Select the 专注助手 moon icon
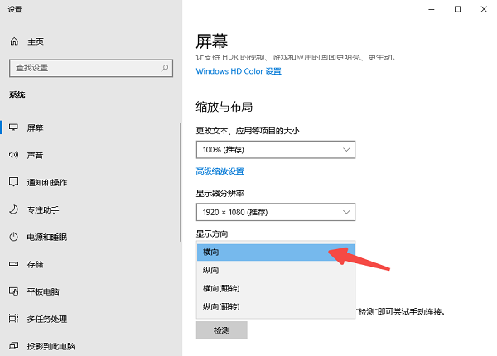This screenshot has width=497, height=356. [x=13, y=209]
